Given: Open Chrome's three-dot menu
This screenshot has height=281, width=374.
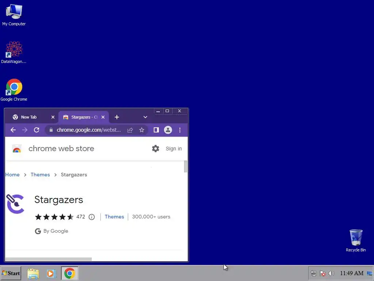Looking at the screenshot, I should [x=180, y=130].
